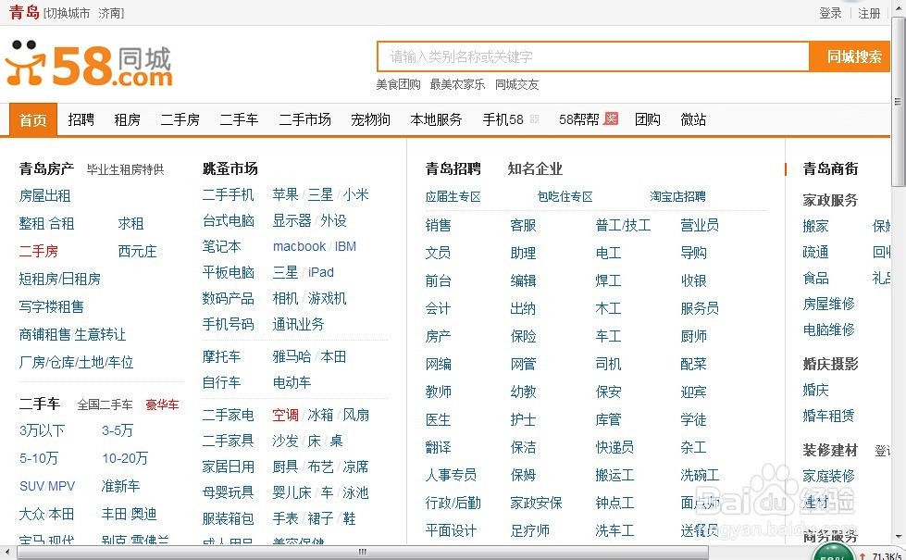Click the 美食团购 hot search link

[x=398, y=84]
